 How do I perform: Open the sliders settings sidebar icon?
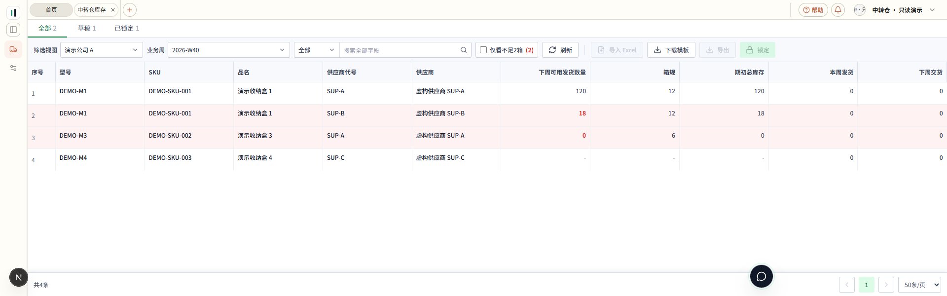pyautogui.click(x=13, y=68)
